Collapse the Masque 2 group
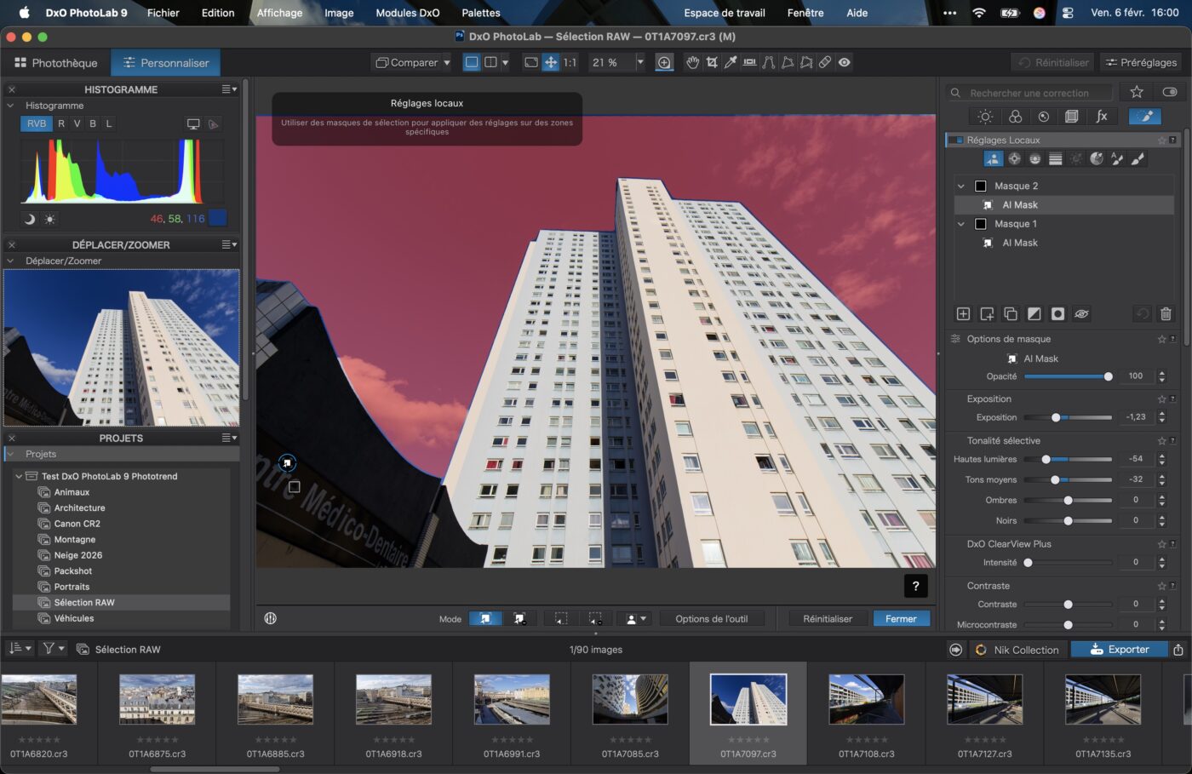The width and height of the screenshot is (1192, 774). tap(961, 186)
